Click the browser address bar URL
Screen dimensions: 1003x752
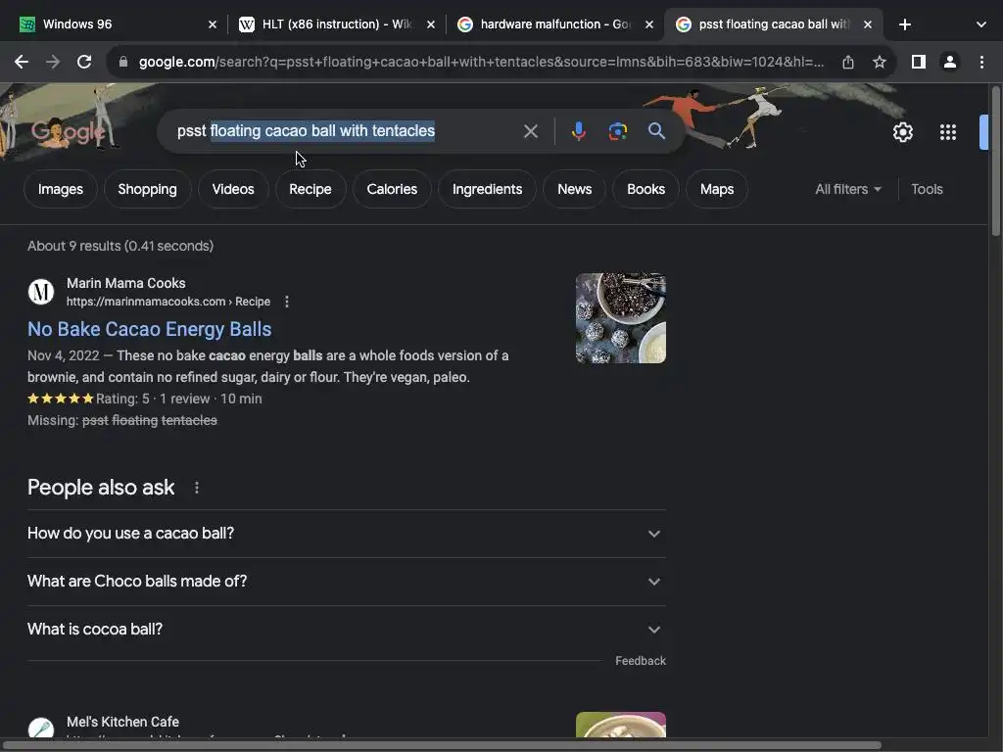click(481, 62)
